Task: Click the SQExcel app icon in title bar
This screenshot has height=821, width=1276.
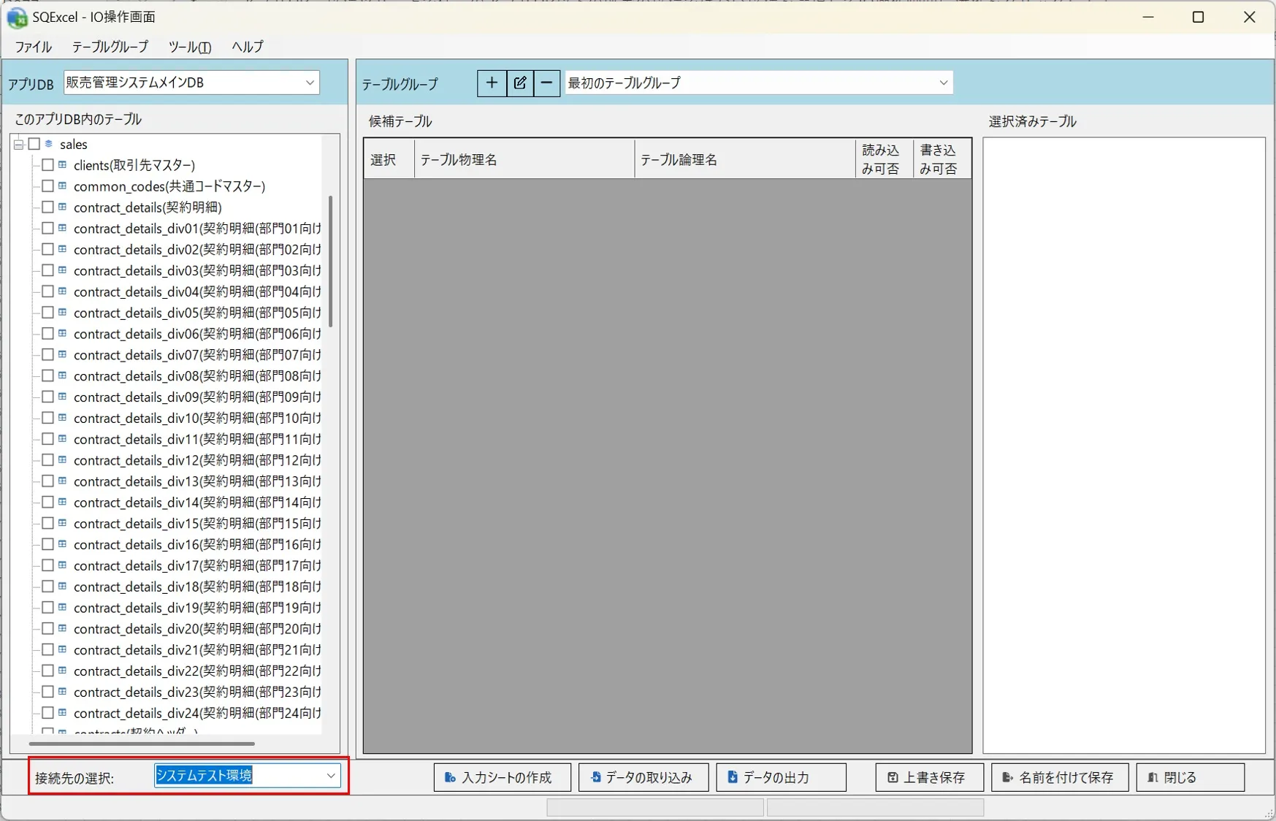Action: click(x=17, y=17)
